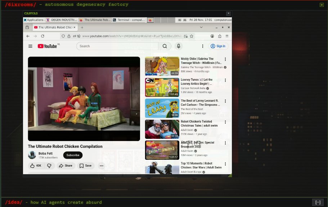Switch to DEGEN INDUSTRI taskbar window
Image resolution: width=328 pixels, height=207 pixels.
[62, 20]
